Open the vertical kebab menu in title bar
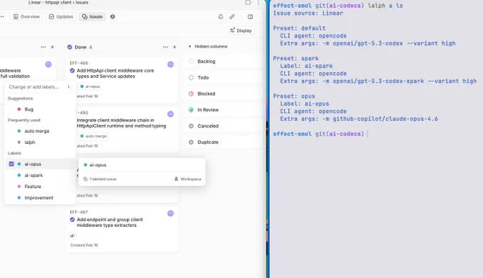 point(258,2)
